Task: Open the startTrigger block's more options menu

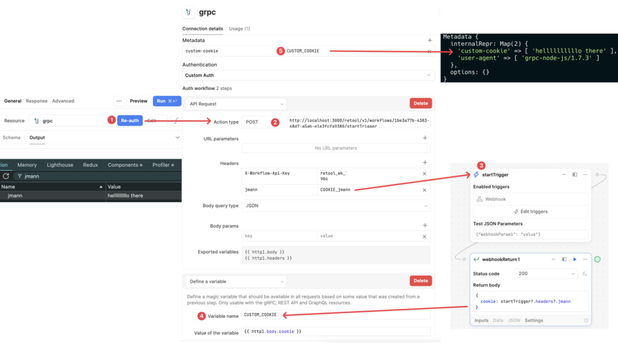Action: pos(585,175)
